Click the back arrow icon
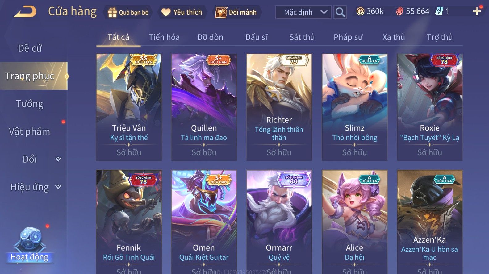The height and width of the screenshot is (274, 489). pos(25,12)
